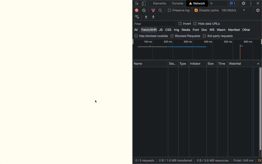Check Hide data URLs option
Viewport: 262px width, 164px height.
(x=195, y=24)
